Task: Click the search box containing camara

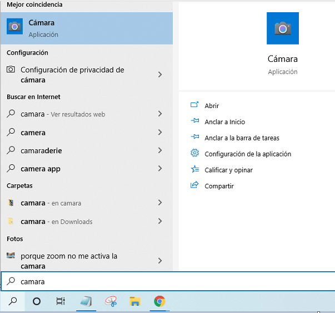Action: click(168, 281)
